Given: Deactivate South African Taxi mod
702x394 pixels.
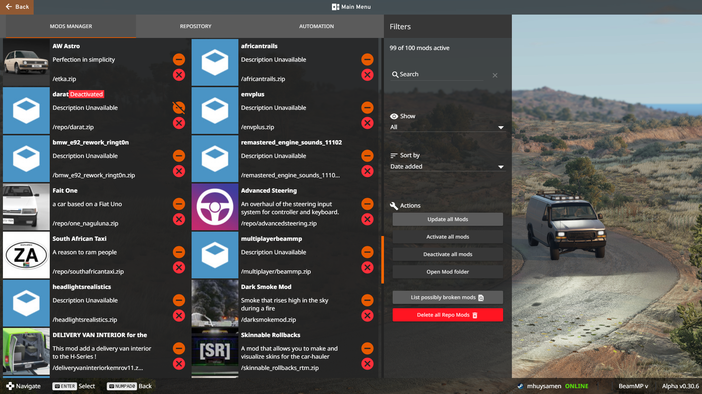Looking at the screenshot, I should click(179, 252).
